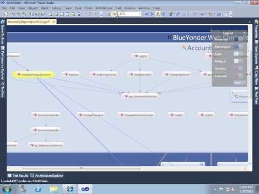Open the Toolbox side tab
This screenshot has height=194, width=259.
3,90
